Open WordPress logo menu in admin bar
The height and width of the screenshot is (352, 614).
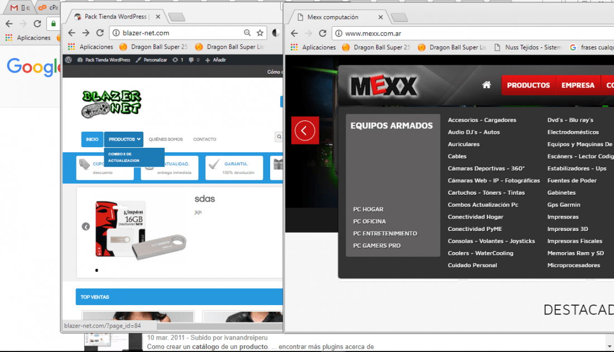click(x=69, y=60)
